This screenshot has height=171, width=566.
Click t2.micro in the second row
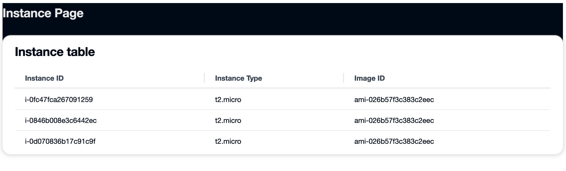click(228, 120)
